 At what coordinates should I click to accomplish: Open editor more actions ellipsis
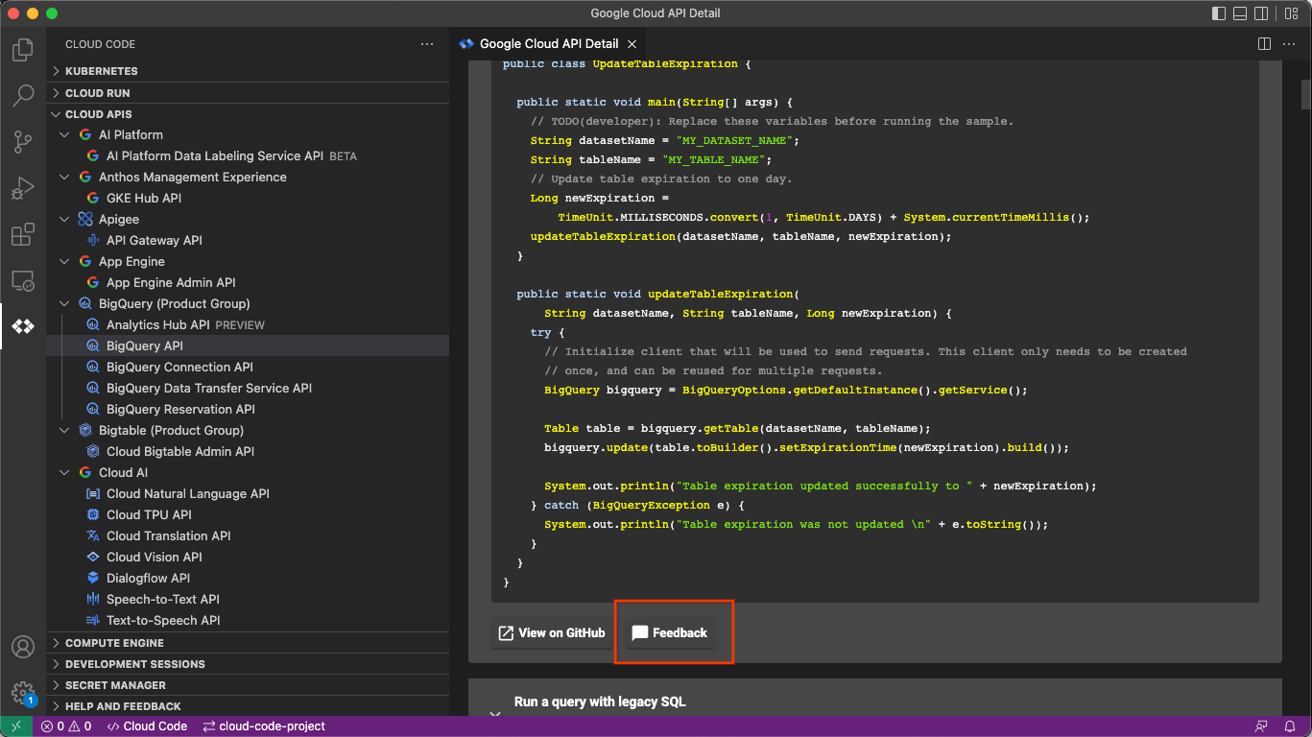1291,44
